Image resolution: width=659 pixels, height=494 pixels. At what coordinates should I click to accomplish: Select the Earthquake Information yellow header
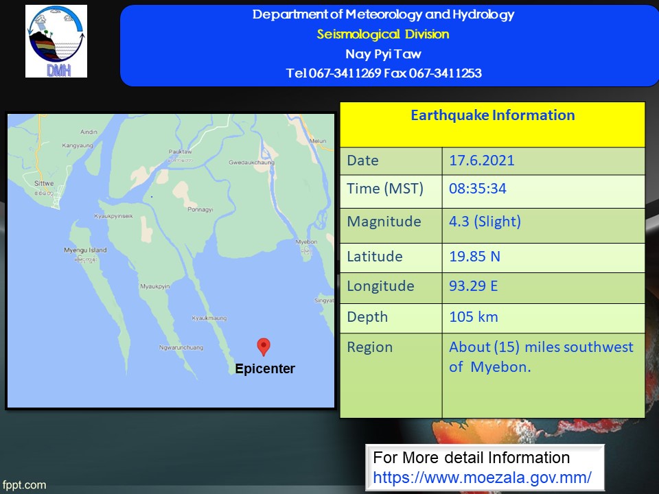coord(492,115)
